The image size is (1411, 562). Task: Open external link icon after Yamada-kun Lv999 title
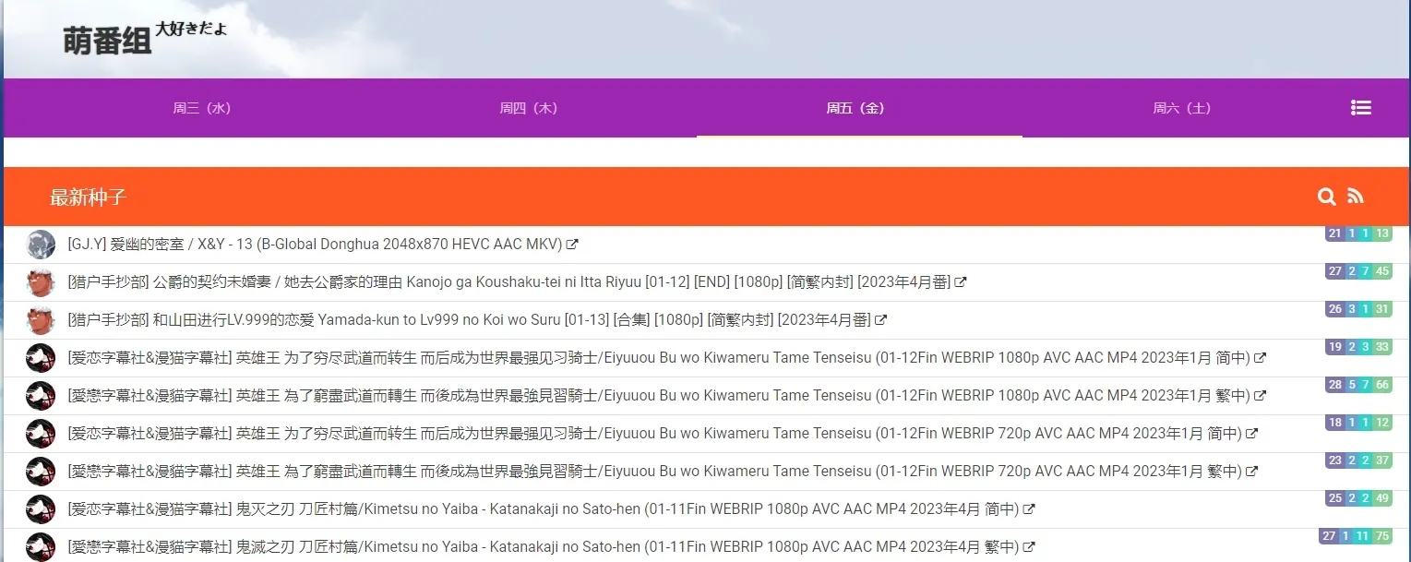tap(881, 319)
